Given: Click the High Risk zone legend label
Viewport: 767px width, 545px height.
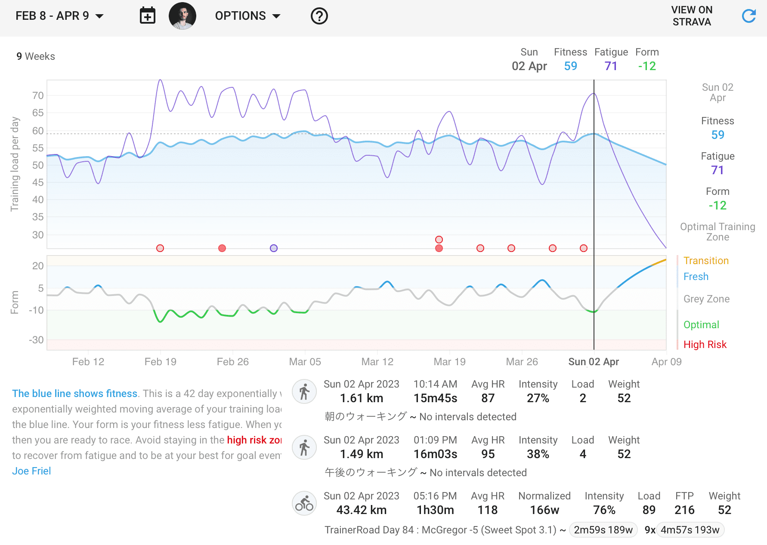Looking at the screenshot, I should click(x=705, y=345).
